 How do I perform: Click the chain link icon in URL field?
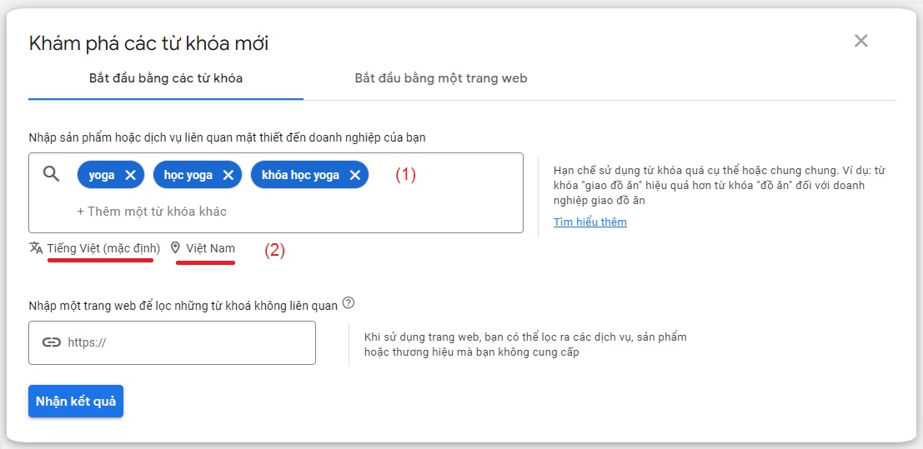coord(52,342)
